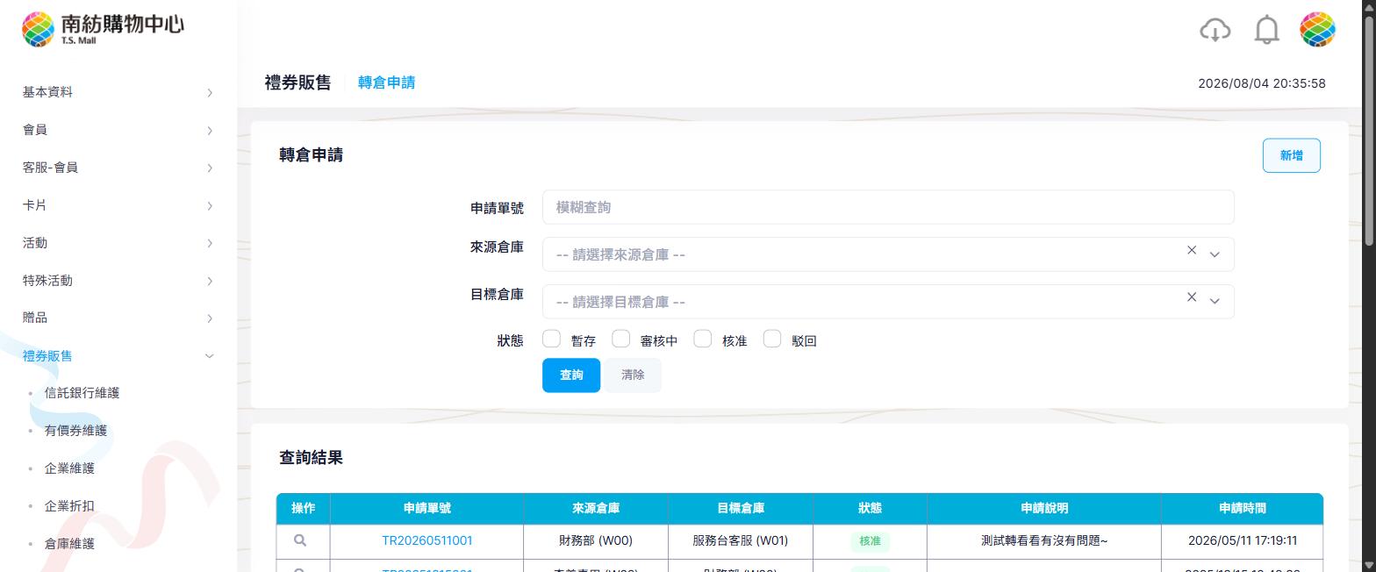
Task: Click the 申請時間 column header
Action: pos(1243,508)
